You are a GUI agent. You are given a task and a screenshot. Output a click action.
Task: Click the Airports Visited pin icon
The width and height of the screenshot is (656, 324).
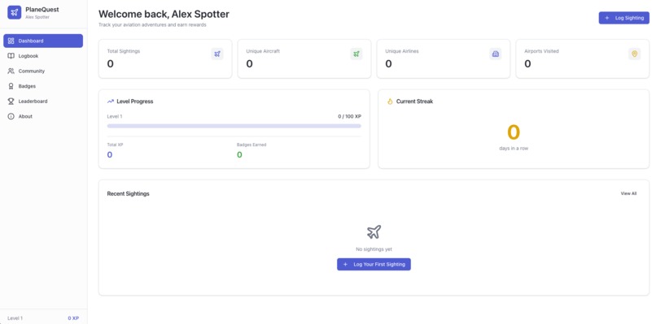point(634,54)
